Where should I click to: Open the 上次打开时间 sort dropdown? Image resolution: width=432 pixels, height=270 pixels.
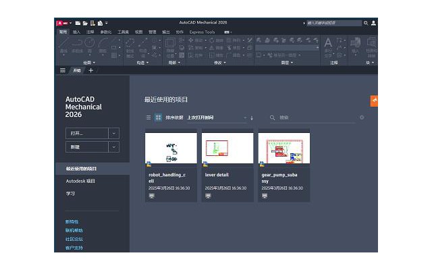point(217,117)
